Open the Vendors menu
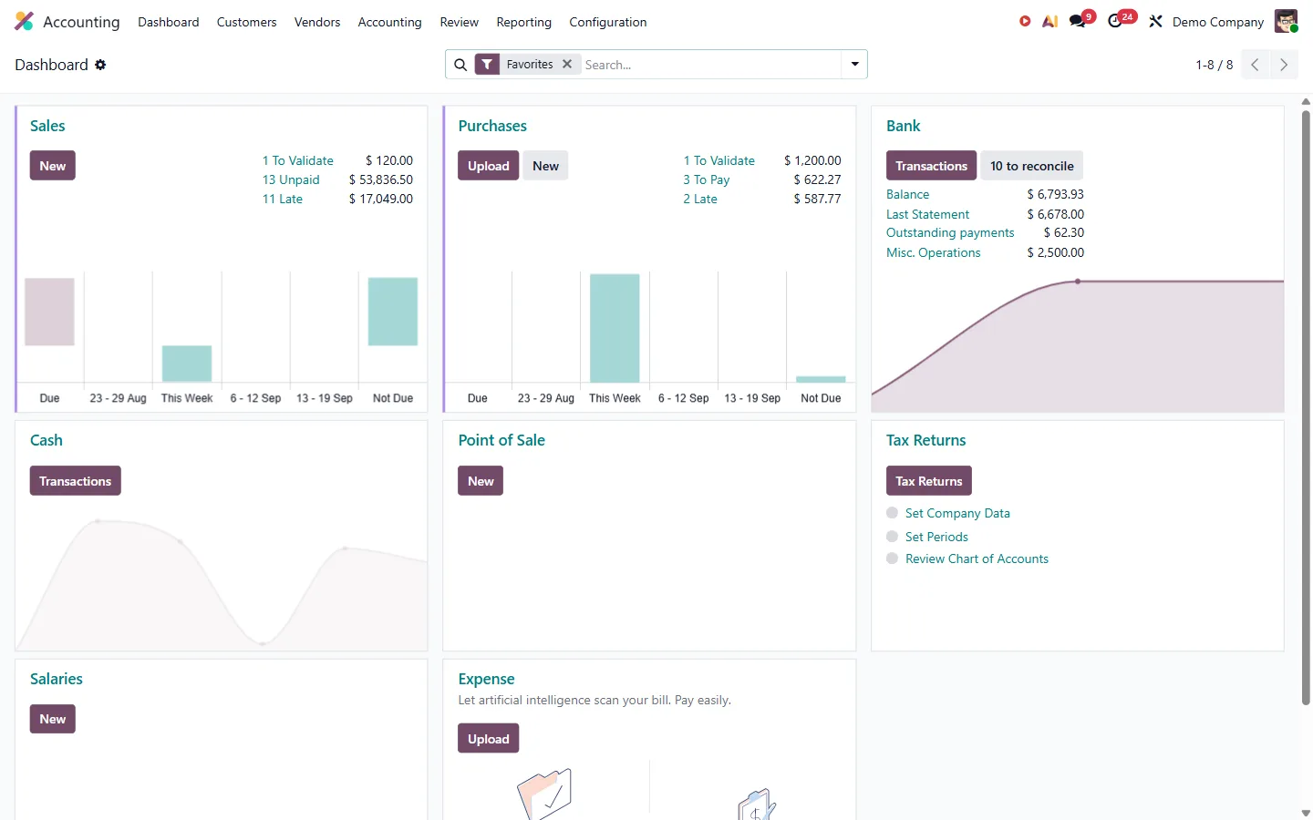 coord(317,22)
